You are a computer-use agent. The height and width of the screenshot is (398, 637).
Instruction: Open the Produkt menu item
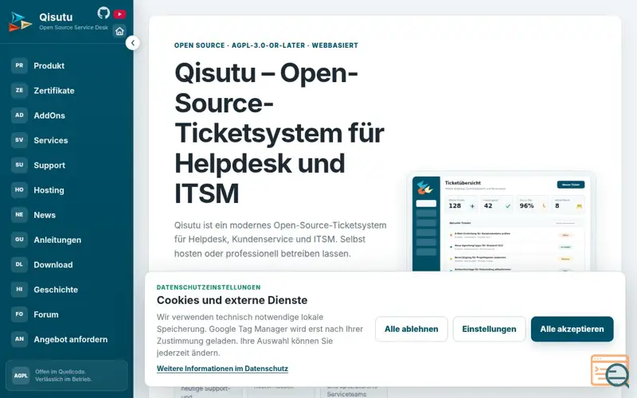pyautogui.click(x=67, y=66)
